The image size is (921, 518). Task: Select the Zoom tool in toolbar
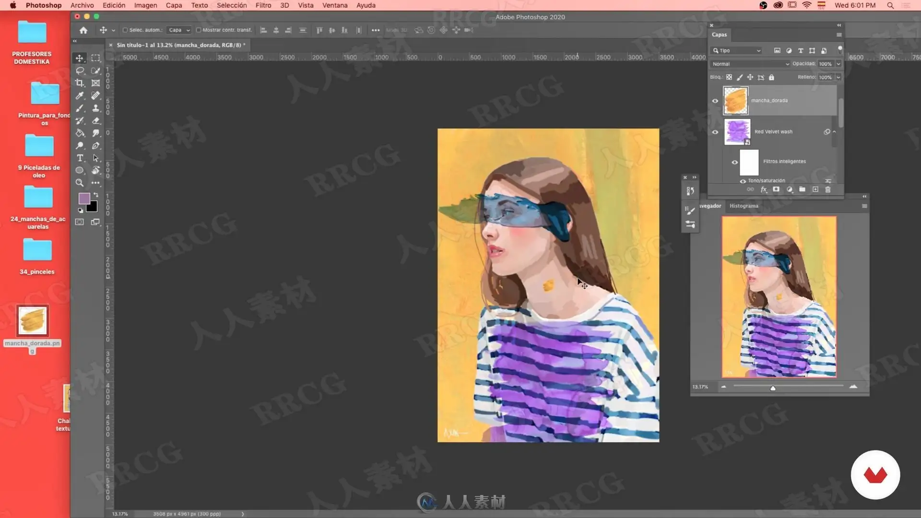(x=80, y=183)
